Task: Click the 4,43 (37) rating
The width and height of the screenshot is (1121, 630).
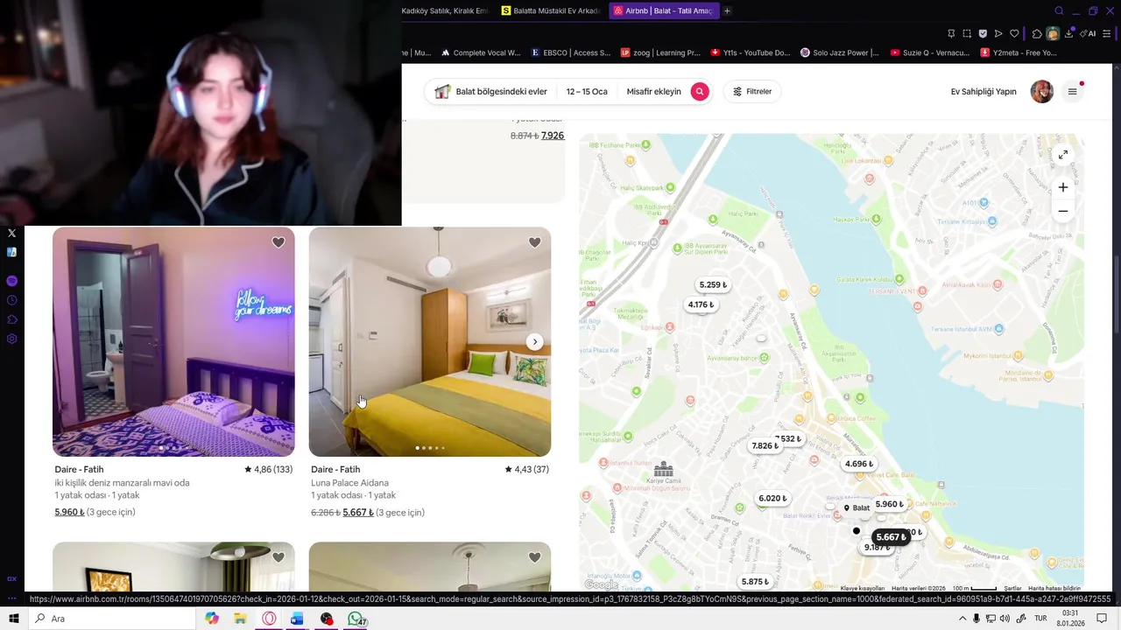Action: click(x=527, y=469)
